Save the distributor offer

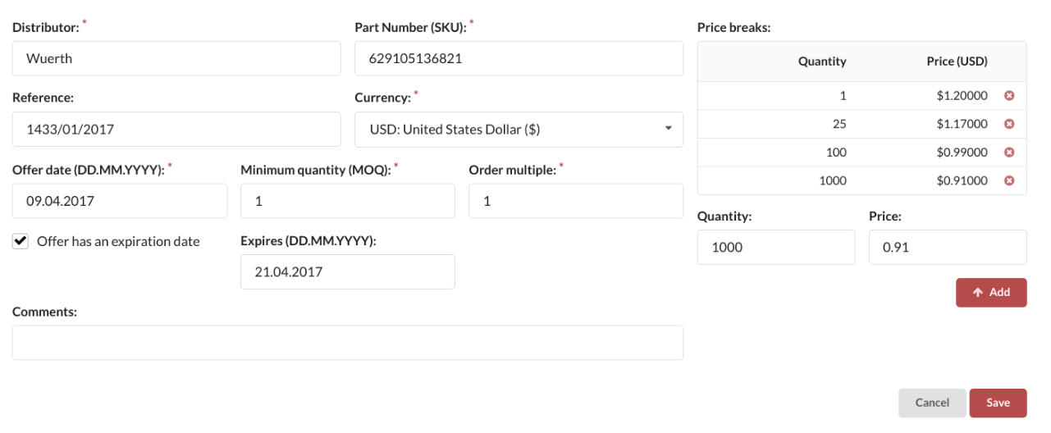998,403
